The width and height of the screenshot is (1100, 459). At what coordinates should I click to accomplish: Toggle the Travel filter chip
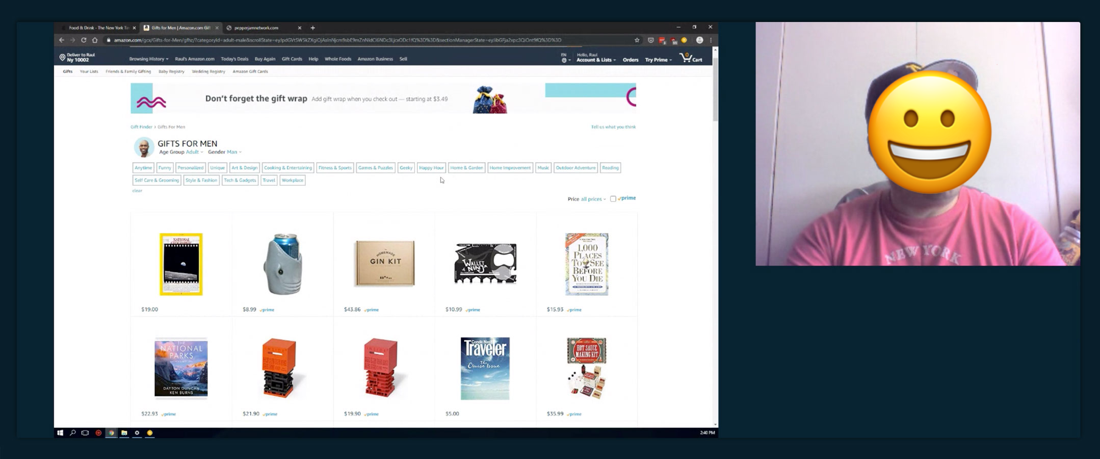(269, 181)
